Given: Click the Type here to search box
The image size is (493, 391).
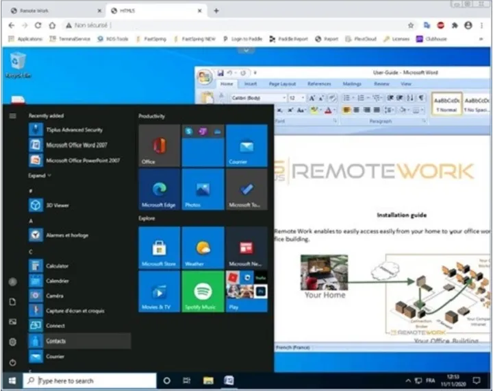Looking at the screenshot, I should 90,381.
